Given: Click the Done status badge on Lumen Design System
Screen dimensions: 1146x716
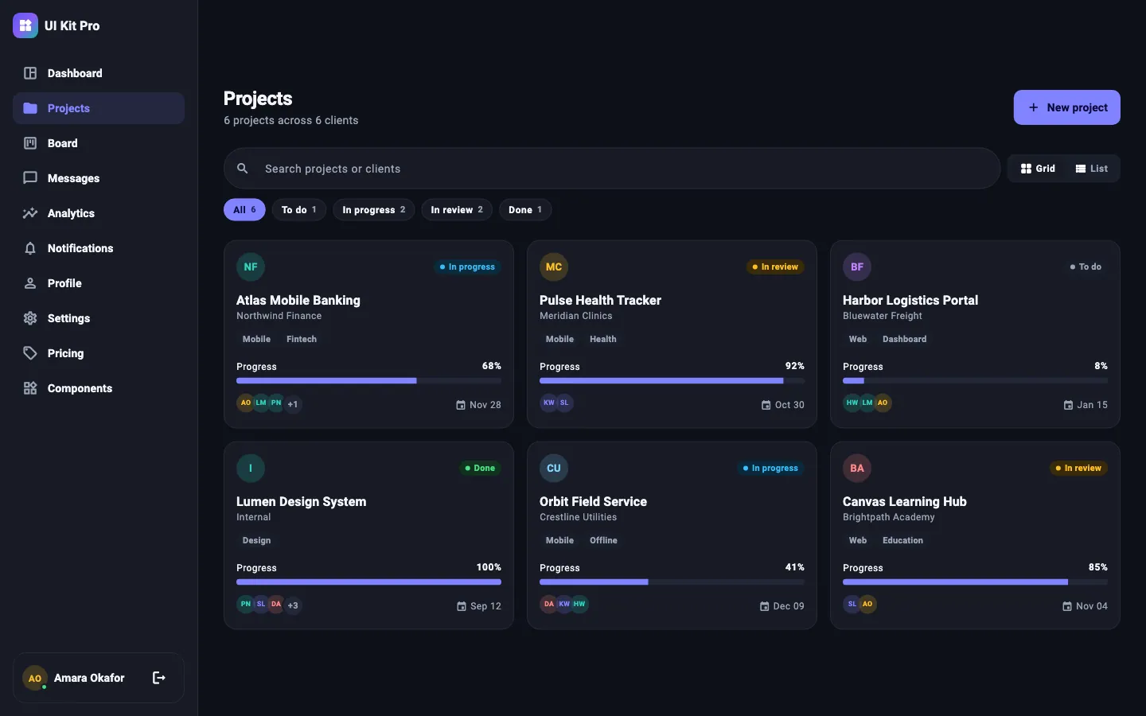Looking at the screenshot, I should tap(481, 468).
